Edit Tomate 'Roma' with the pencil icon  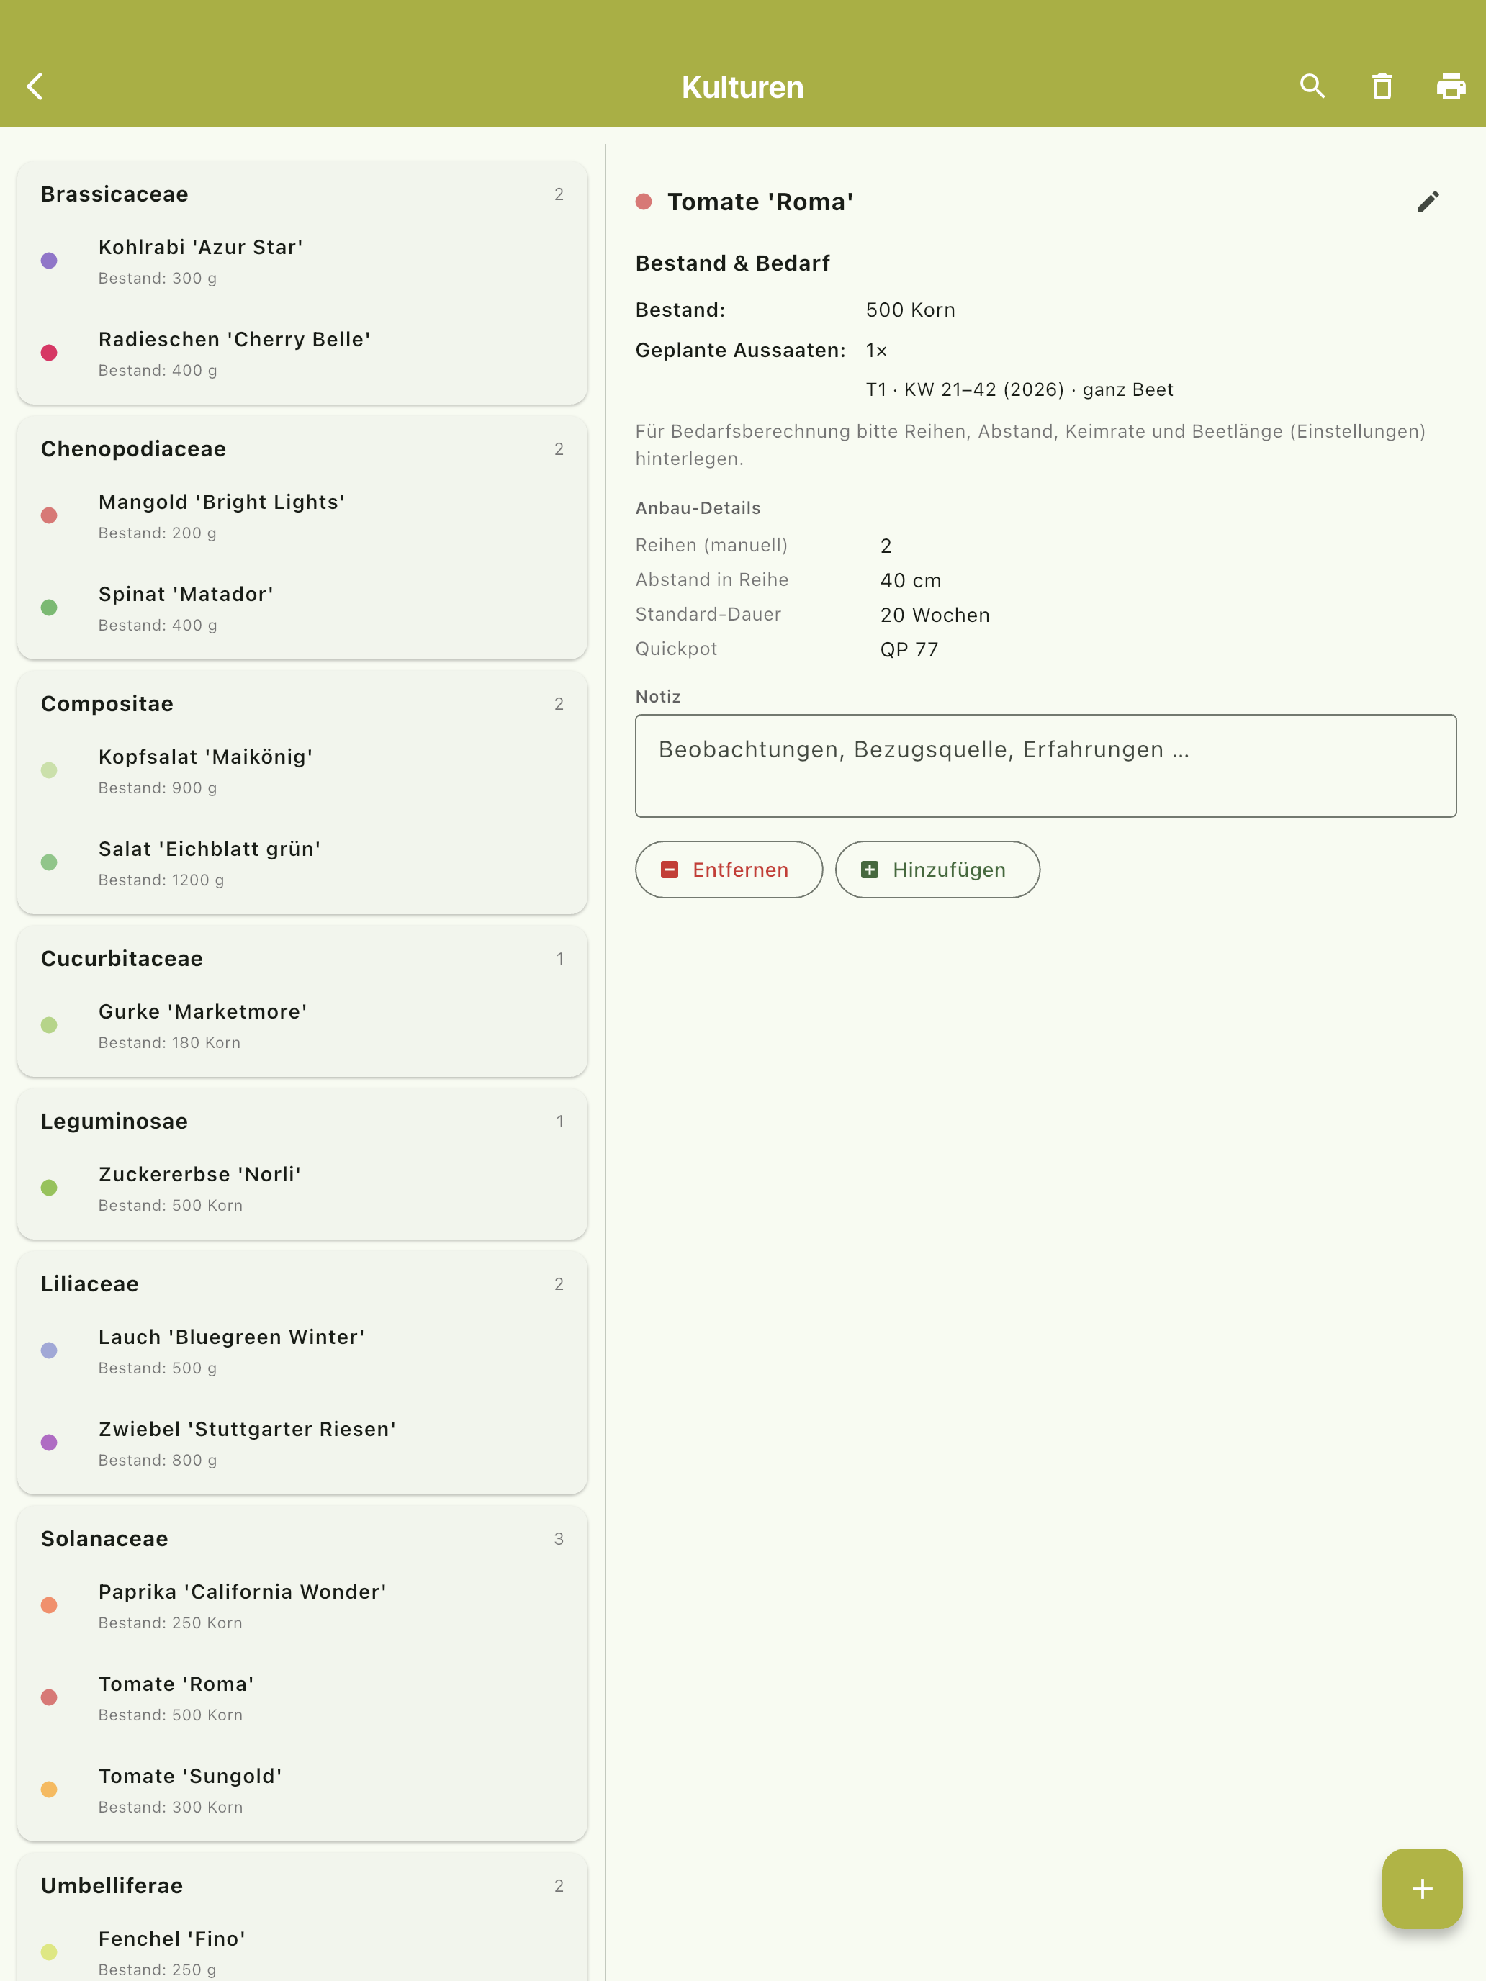(1428, 202)
